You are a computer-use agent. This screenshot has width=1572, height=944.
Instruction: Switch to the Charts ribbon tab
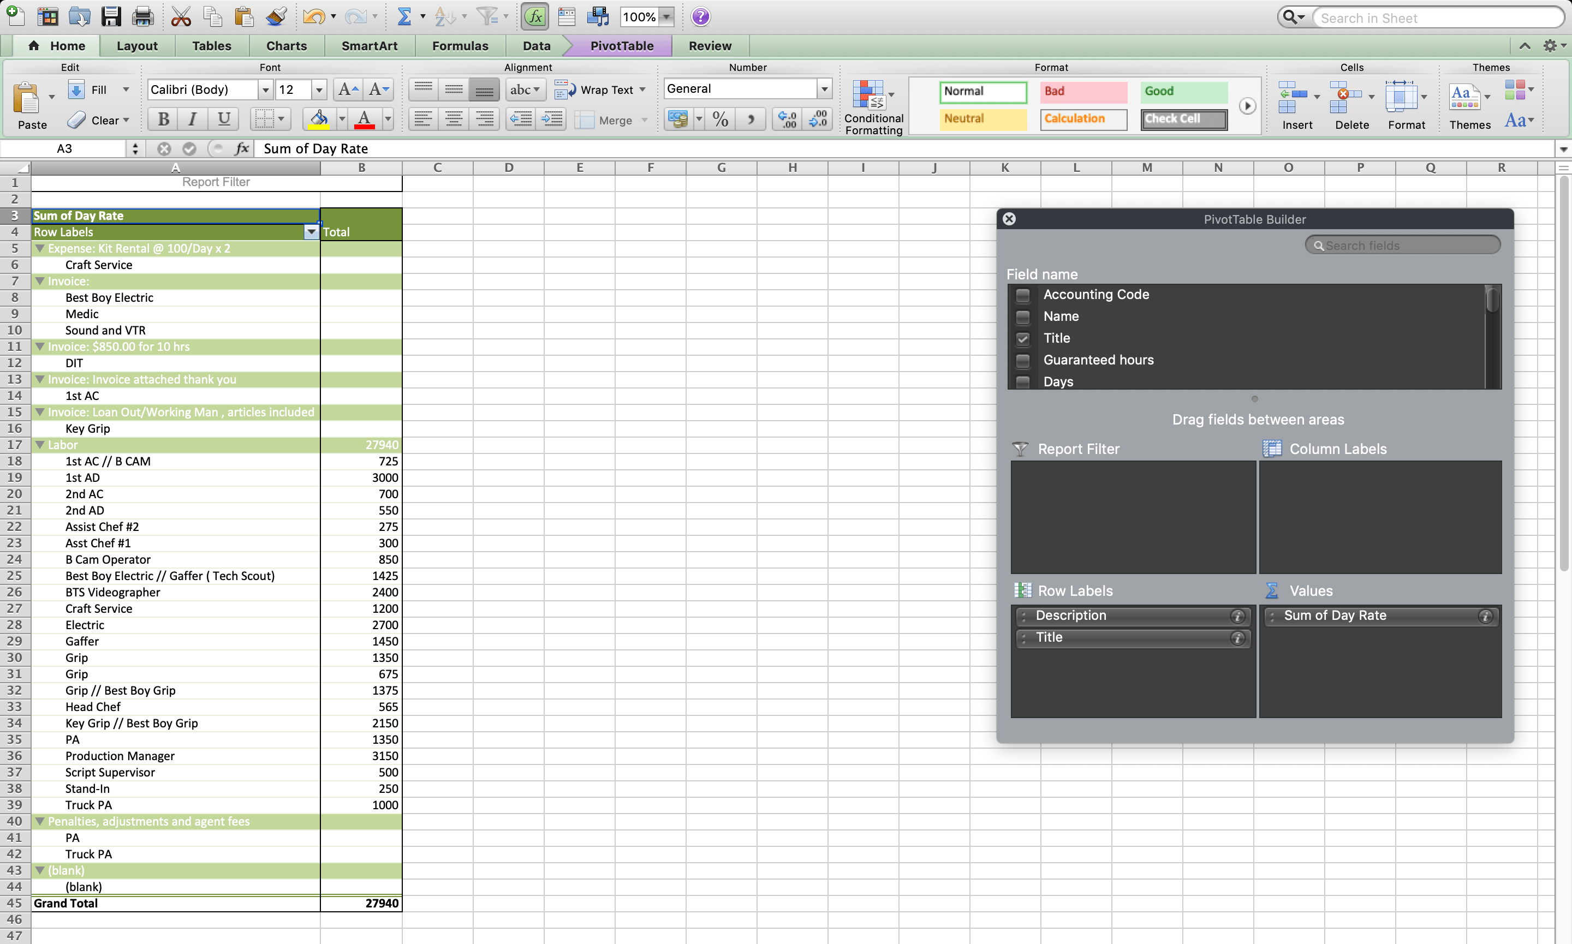(x=286, y=45)
